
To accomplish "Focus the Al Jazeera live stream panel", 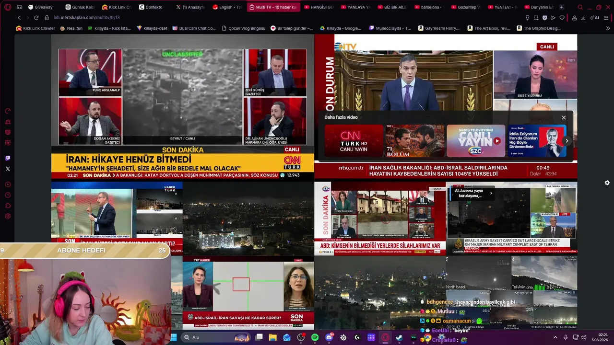I will [x=511, y=218].
